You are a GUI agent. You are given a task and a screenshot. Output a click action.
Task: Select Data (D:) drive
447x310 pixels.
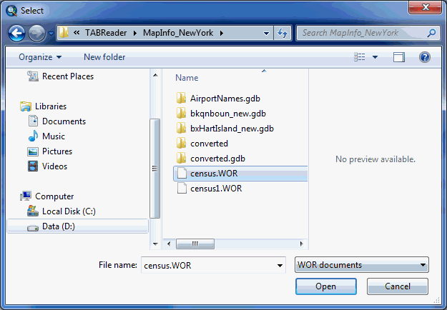click(x=77, y=226)
